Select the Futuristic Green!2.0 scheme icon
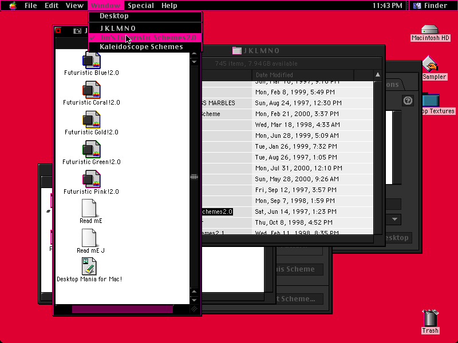 92,149
